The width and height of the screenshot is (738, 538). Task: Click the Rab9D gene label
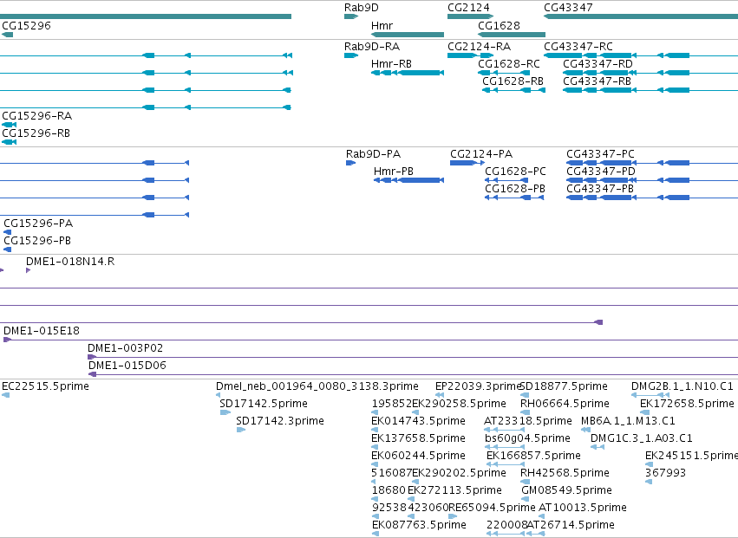coord(361,8)
